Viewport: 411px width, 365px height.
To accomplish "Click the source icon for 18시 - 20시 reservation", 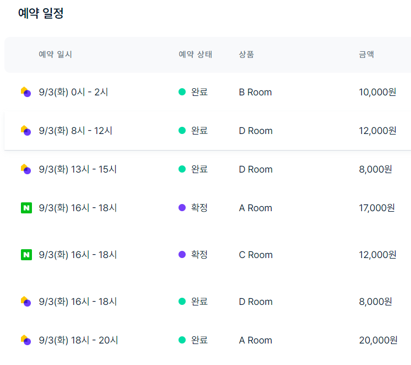I will tap(26, 340).
